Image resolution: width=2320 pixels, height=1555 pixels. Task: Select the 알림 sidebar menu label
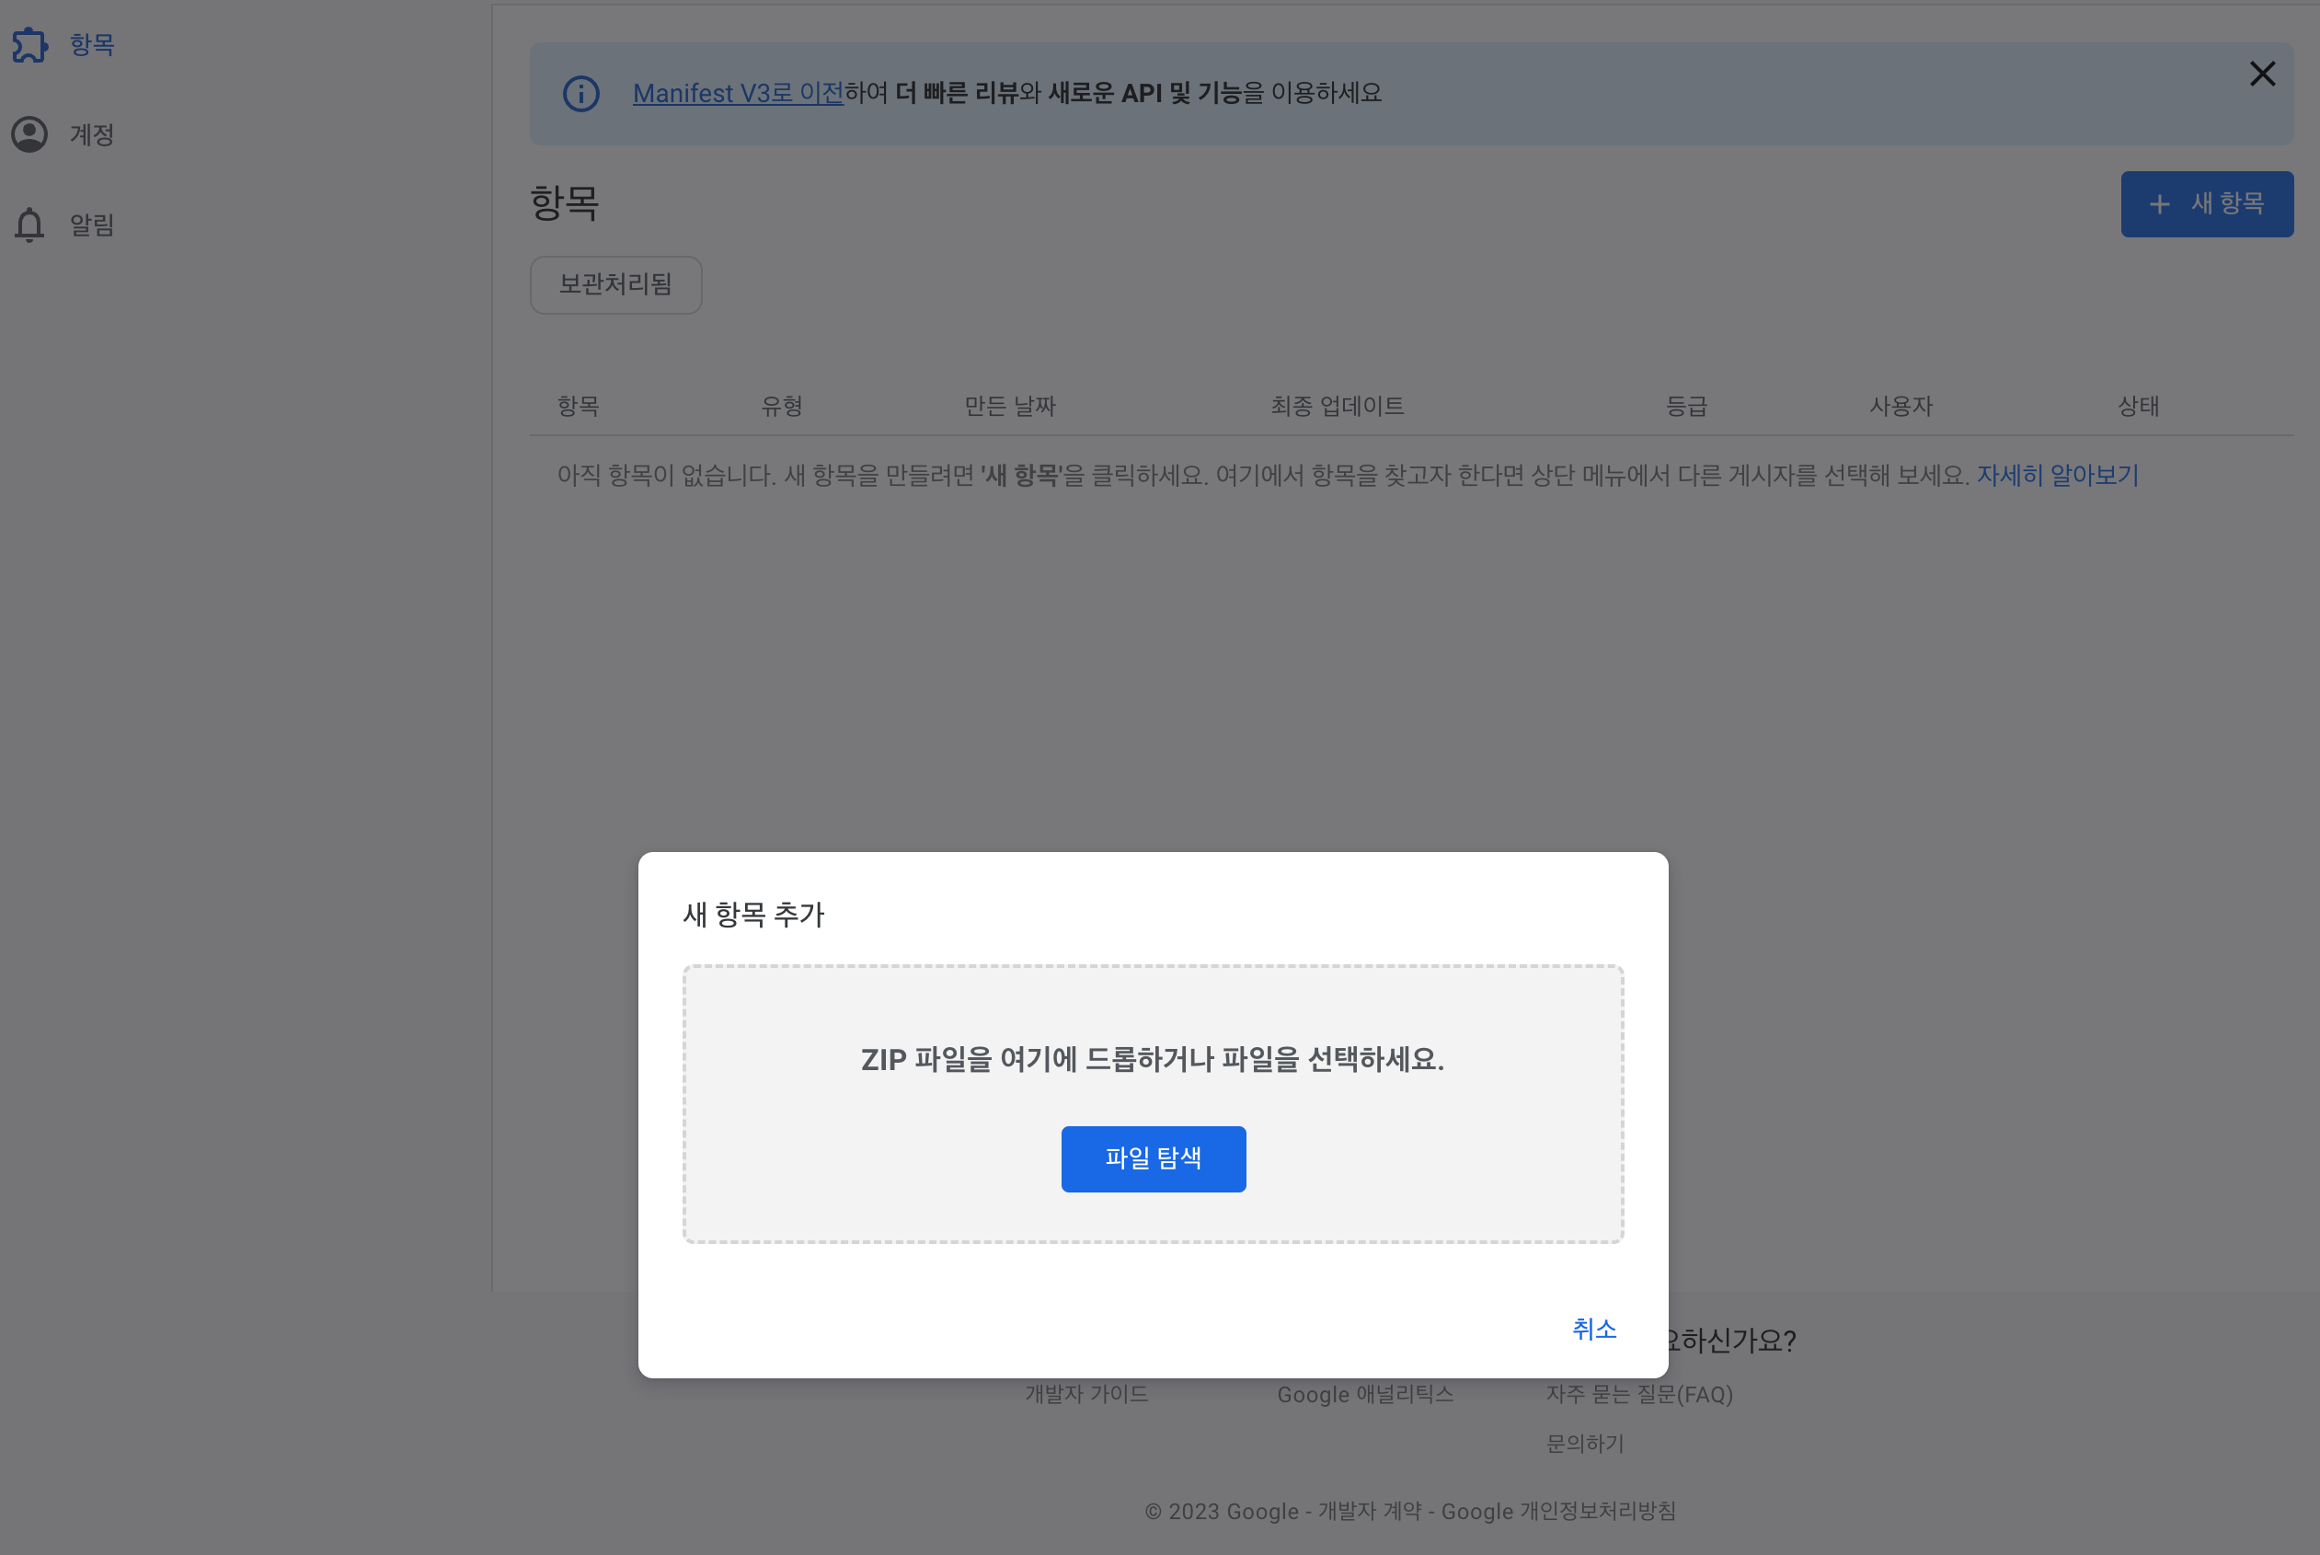(92, 225)
